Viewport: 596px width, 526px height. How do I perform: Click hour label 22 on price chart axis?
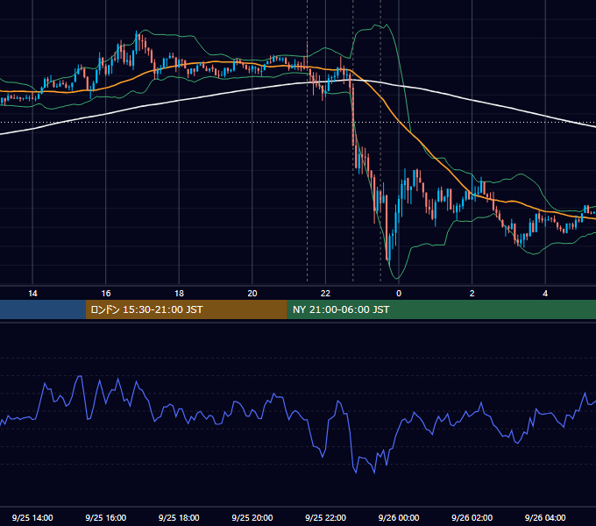(x=325, y=294)
